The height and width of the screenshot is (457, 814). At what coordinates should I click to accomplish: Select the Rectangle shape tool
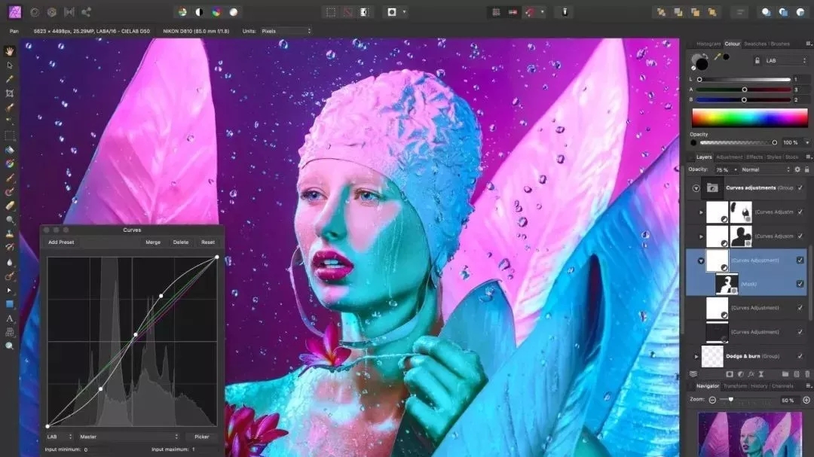(9, 304)
